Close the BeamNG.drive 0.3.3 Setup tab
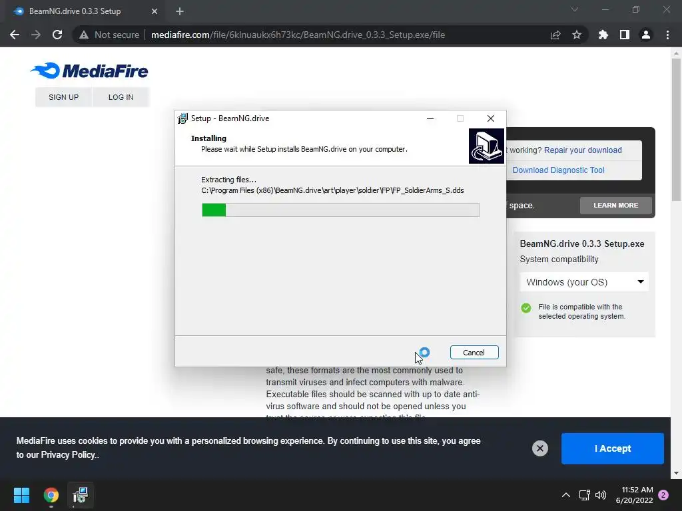682x511 pixels. coord(155,11)
